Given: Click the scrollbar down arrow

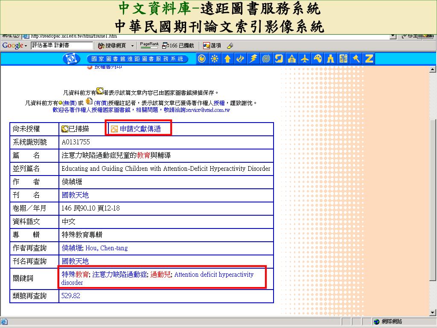Looking at the screenshot, I should pyautogui.click(x=433, y=313).
